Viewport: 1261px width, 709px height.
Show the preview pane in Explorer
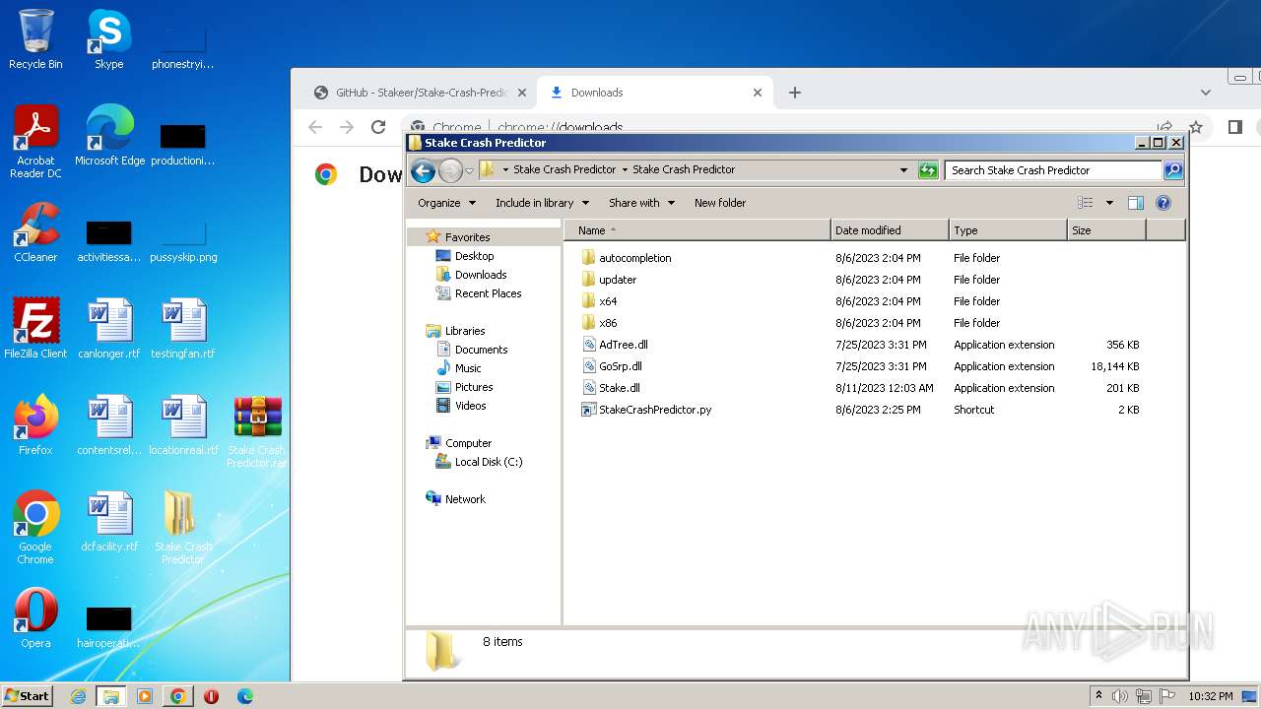[x=1135, y=203]
